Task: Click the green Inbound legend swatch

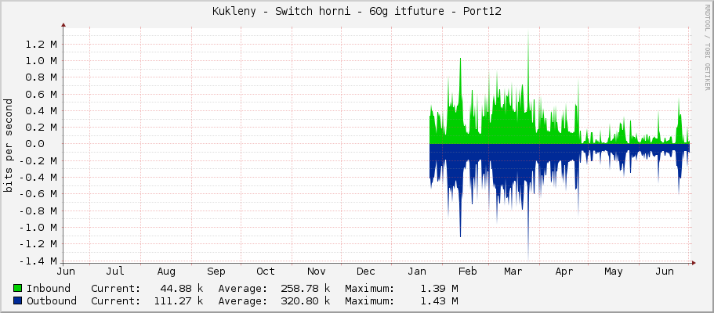Action: (18, 289)
